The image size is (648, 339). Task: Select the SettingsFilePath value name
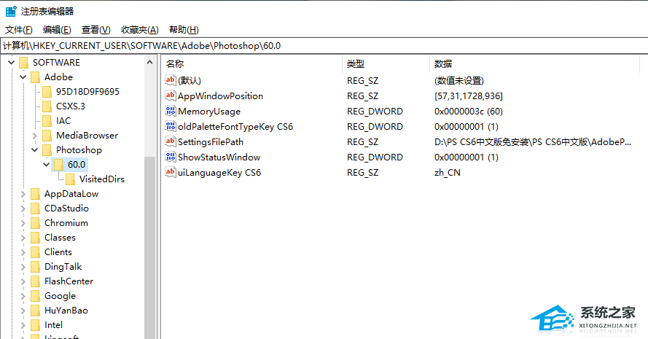[x=211, y=142]
